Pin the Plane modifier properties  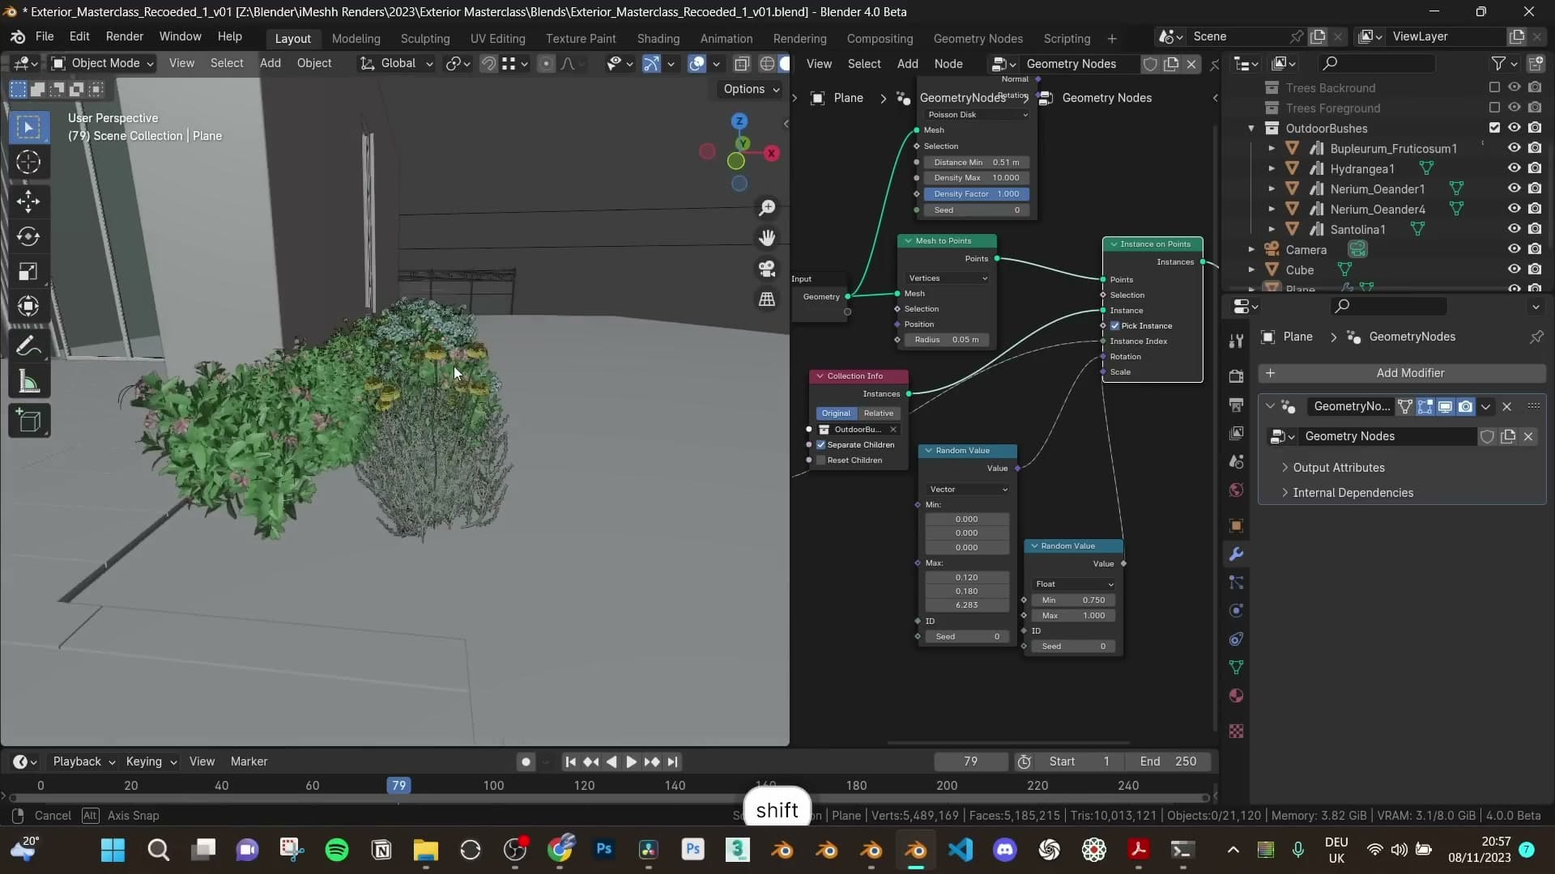[x=1536, y=337]
